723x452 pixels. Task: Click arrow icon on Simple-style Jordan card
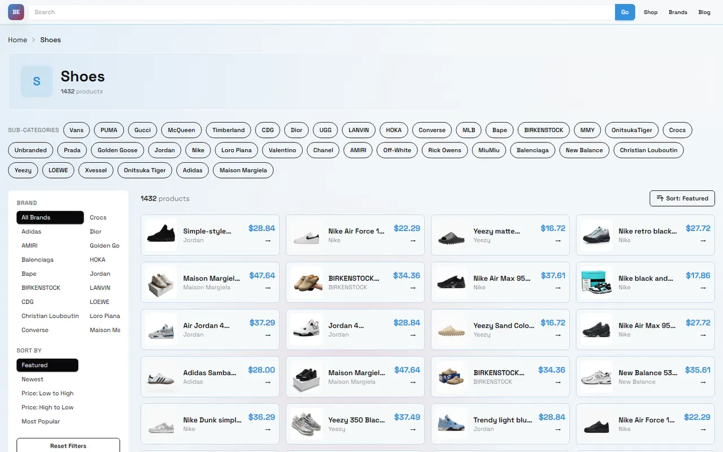click(268, 240)
